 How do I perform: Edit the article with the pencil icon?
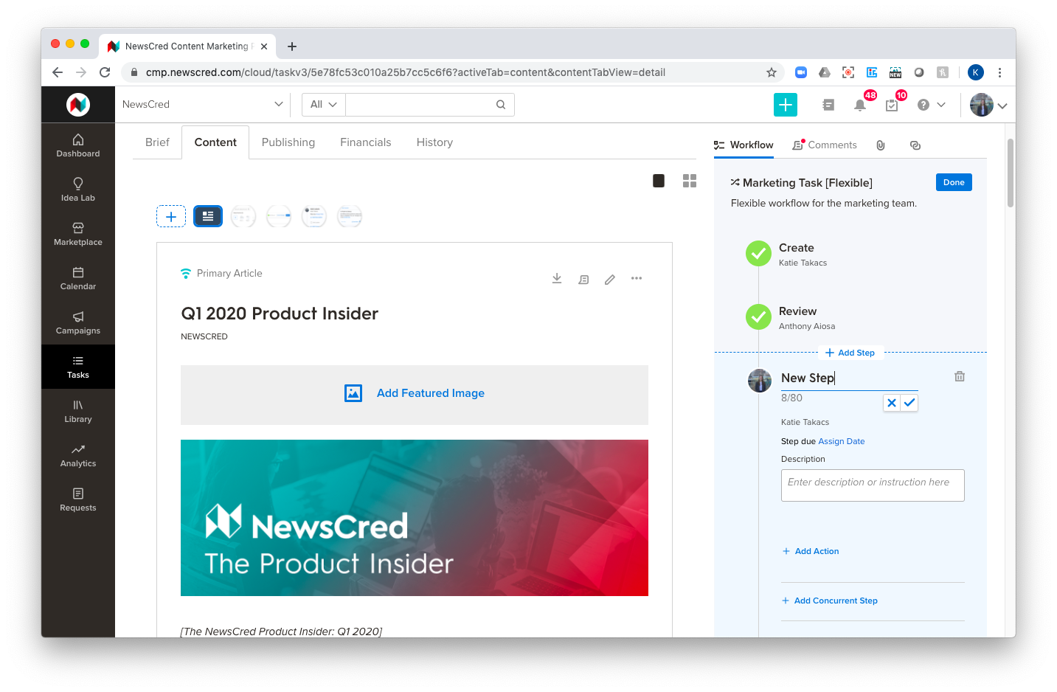(x=610, y=279)
